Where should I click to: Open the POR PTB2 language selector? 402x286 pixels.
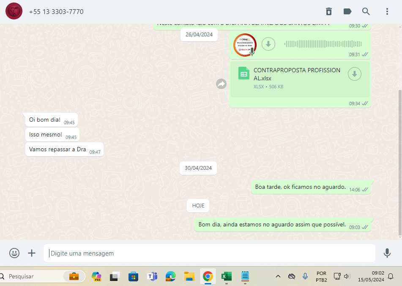[x=322, y=277]
